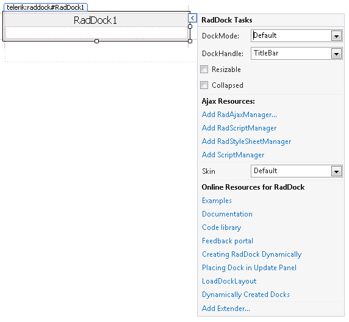Open the DockMode dropdown arrow
This screenshot has width=349, height=322.
pos(337,36)
